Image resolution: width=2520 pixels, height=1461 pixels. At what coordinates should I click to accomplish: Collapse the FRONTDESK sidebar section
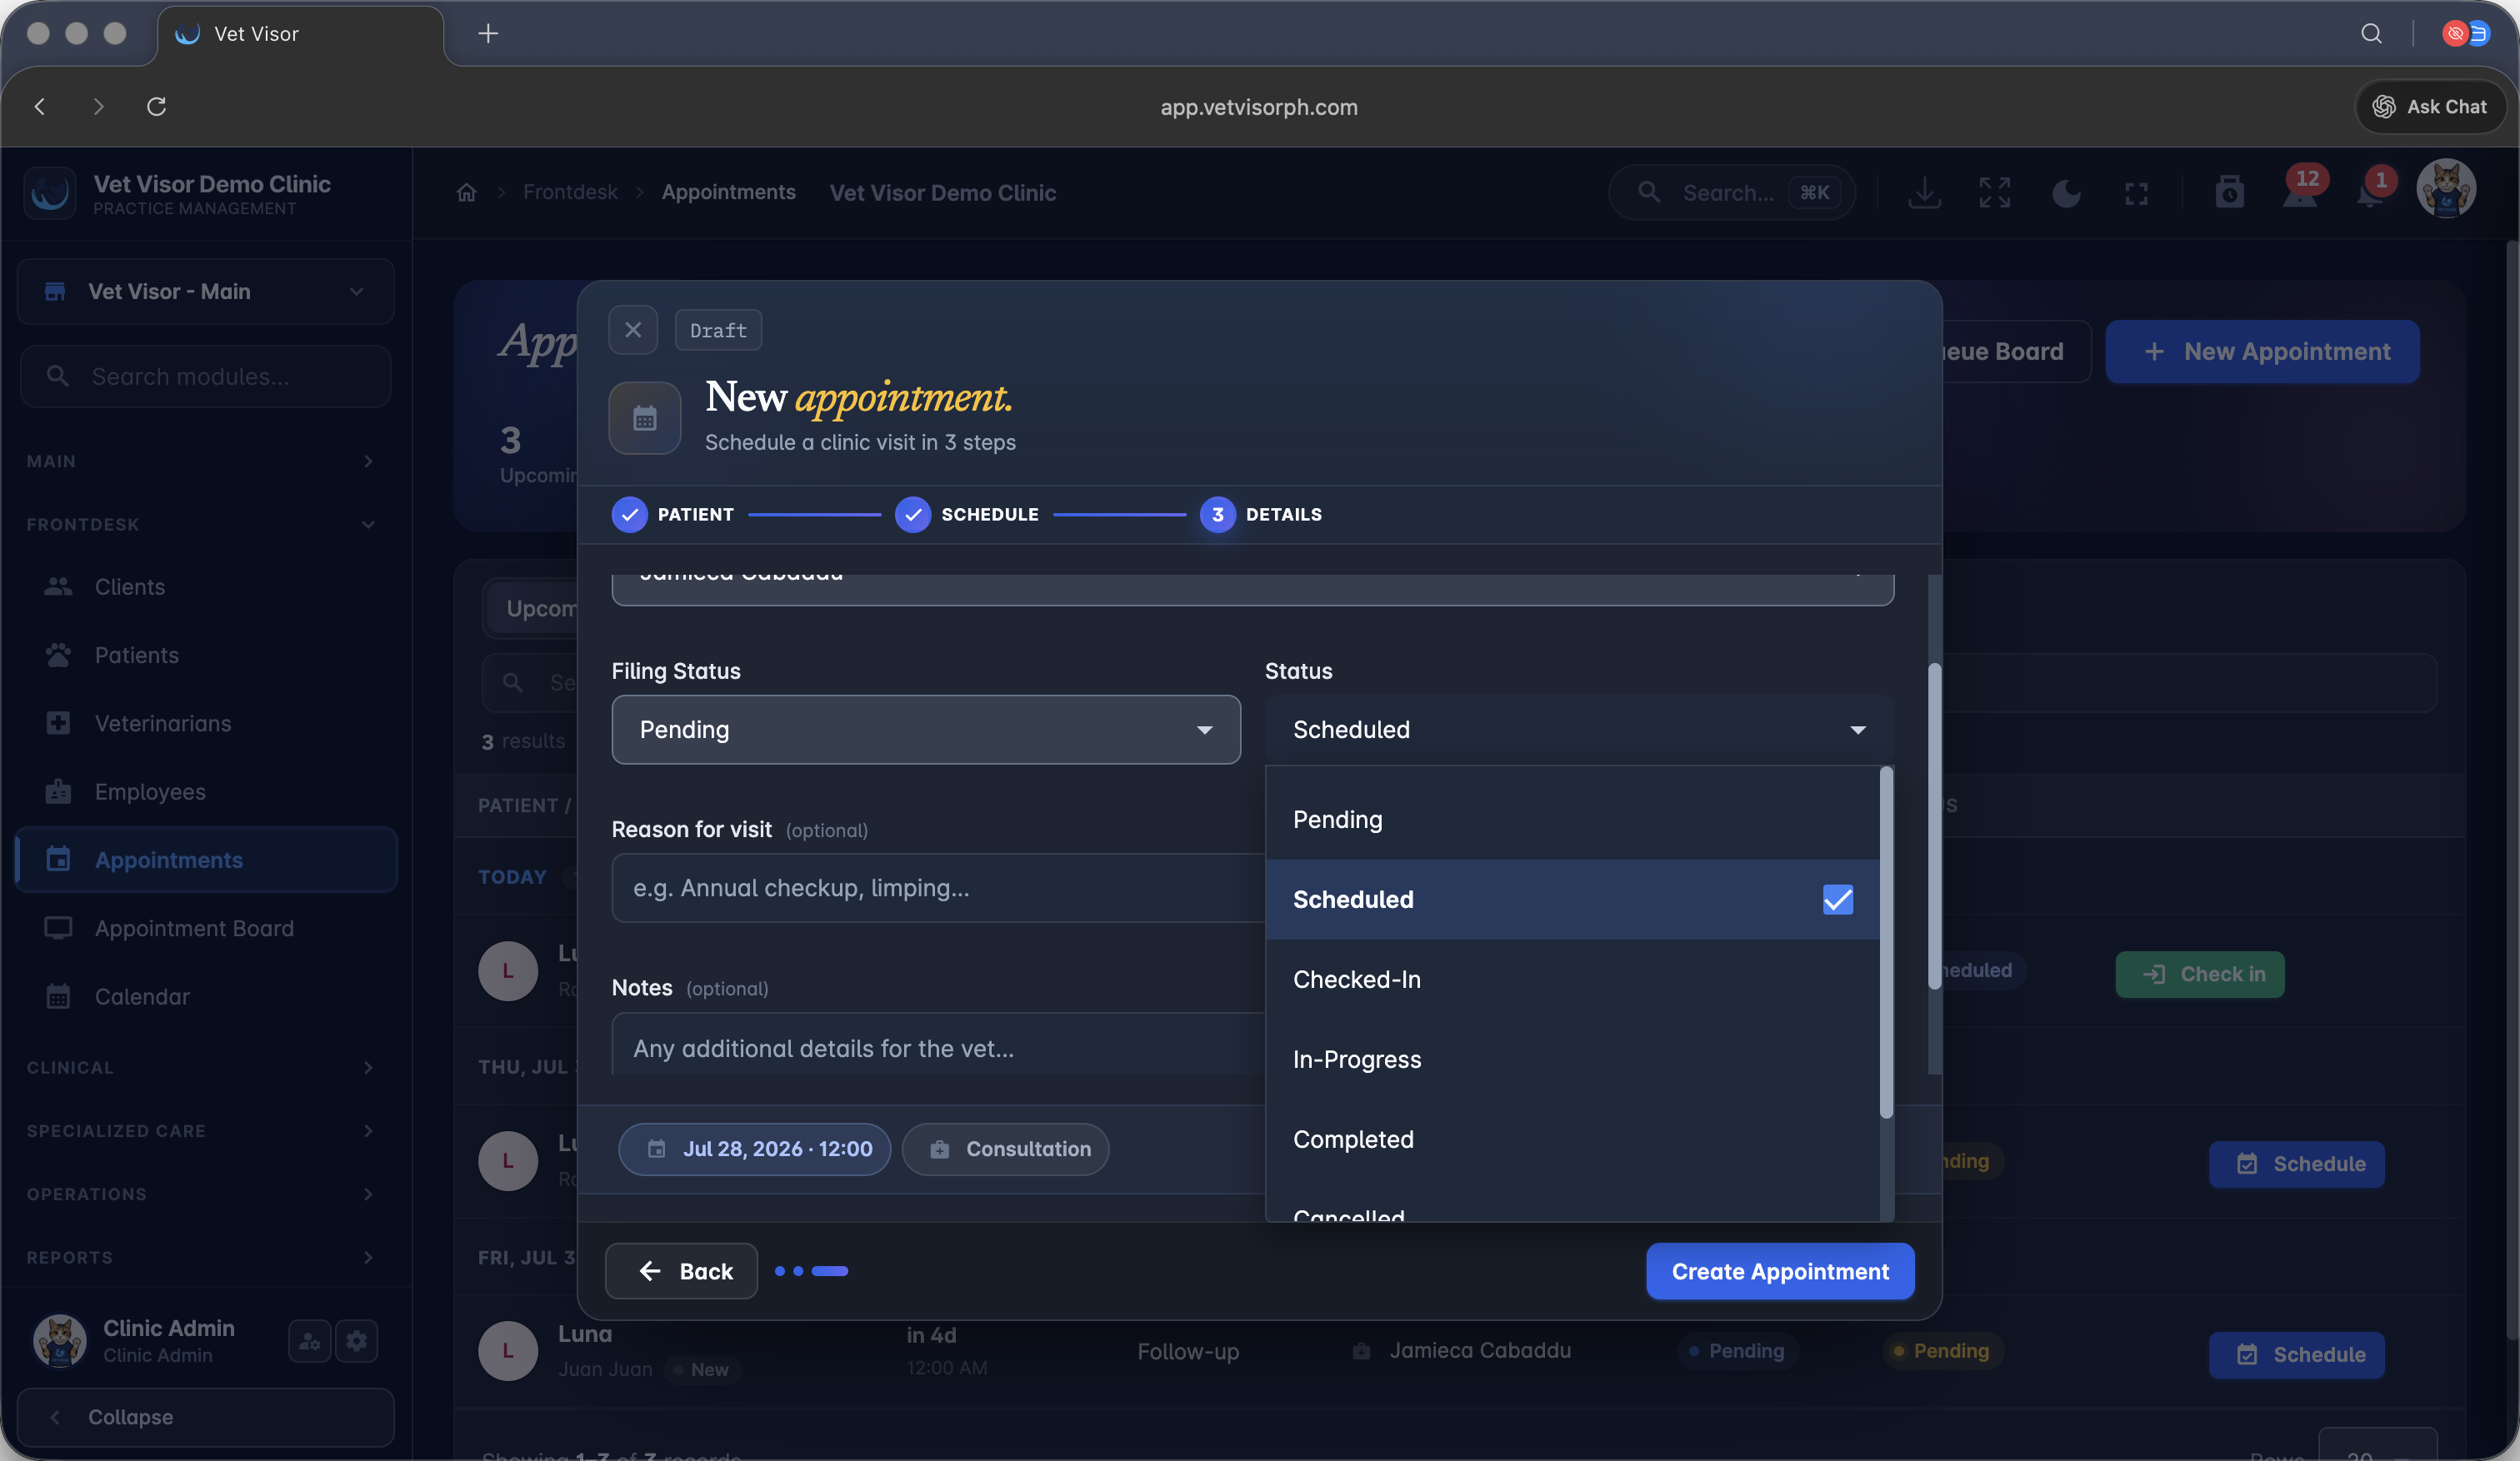click(201, 524)
